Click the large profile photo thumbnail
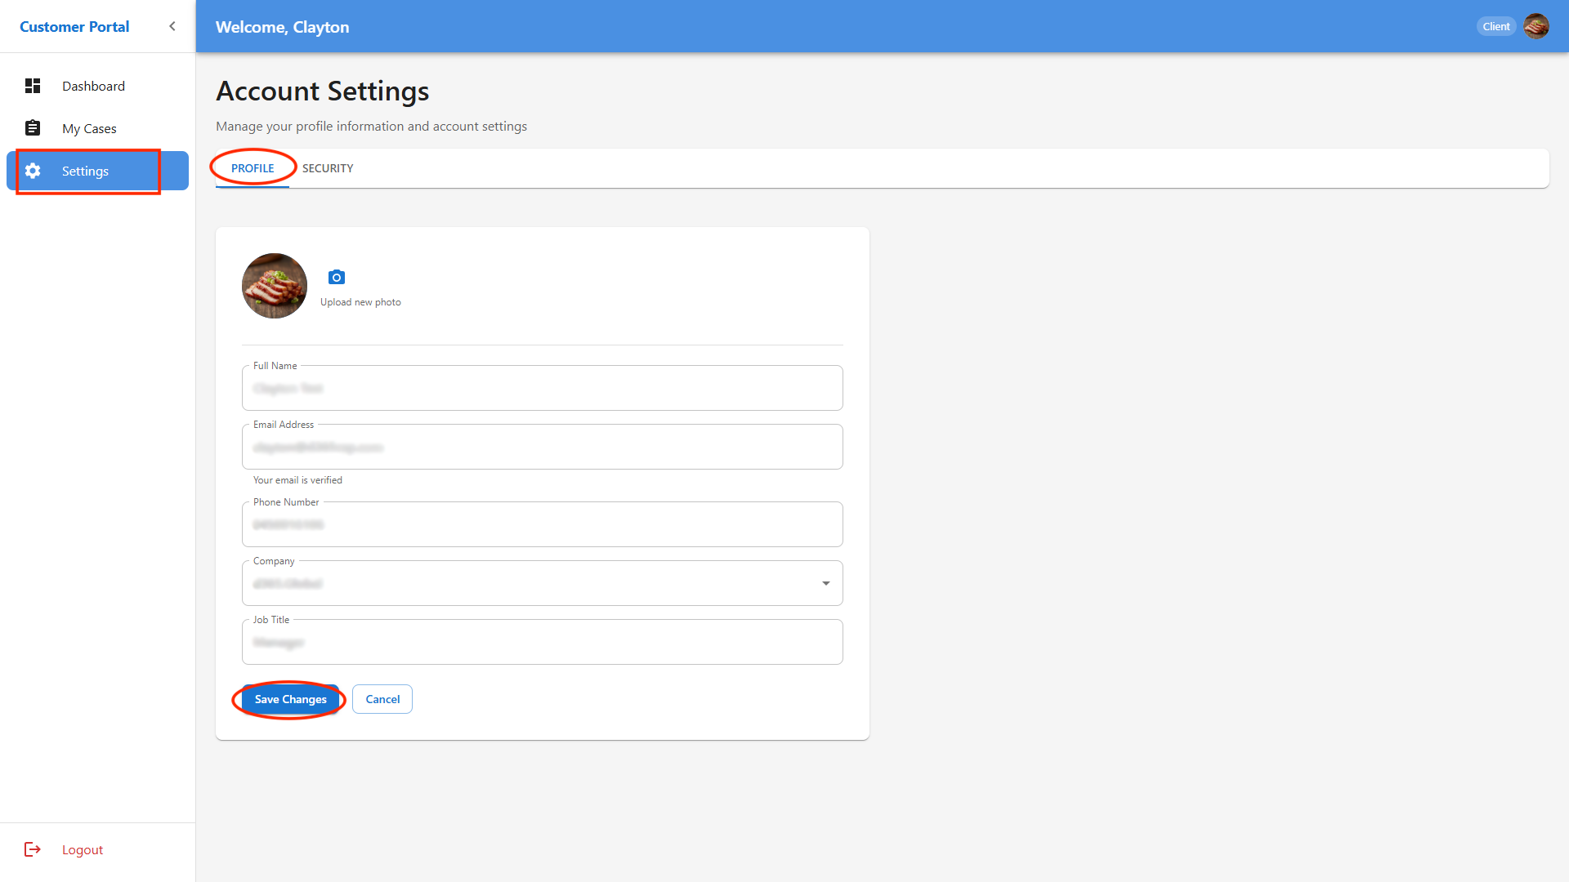This screenshot has width=1569, height=882. 275,286
